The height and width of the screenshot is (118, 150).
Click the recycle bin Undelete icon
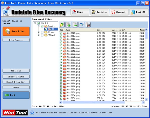click(6, 11)
